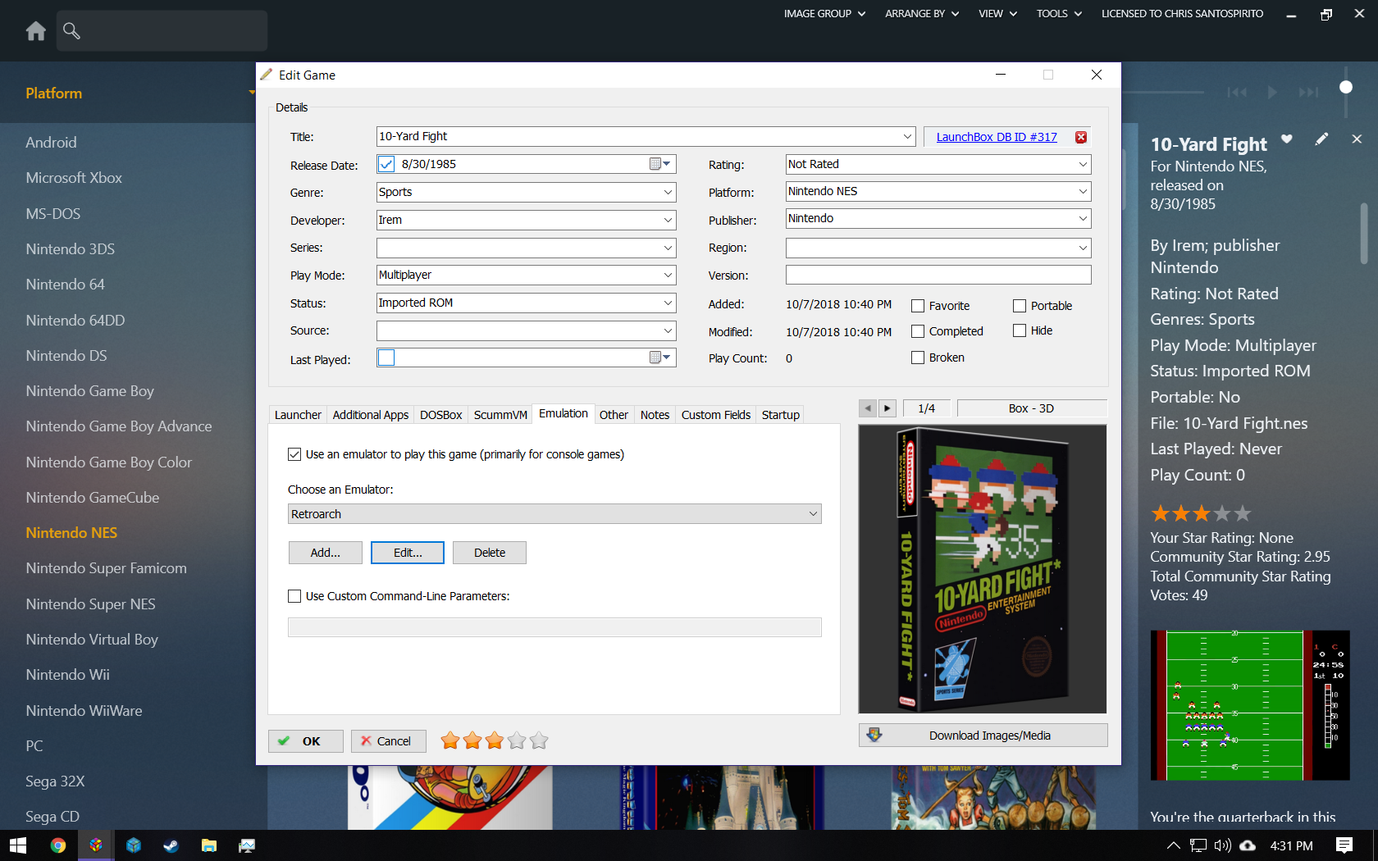This screenshot has height=861, width=1378.
Task: Click the LaunchBox taskbar icon
Action: (96, 845)
